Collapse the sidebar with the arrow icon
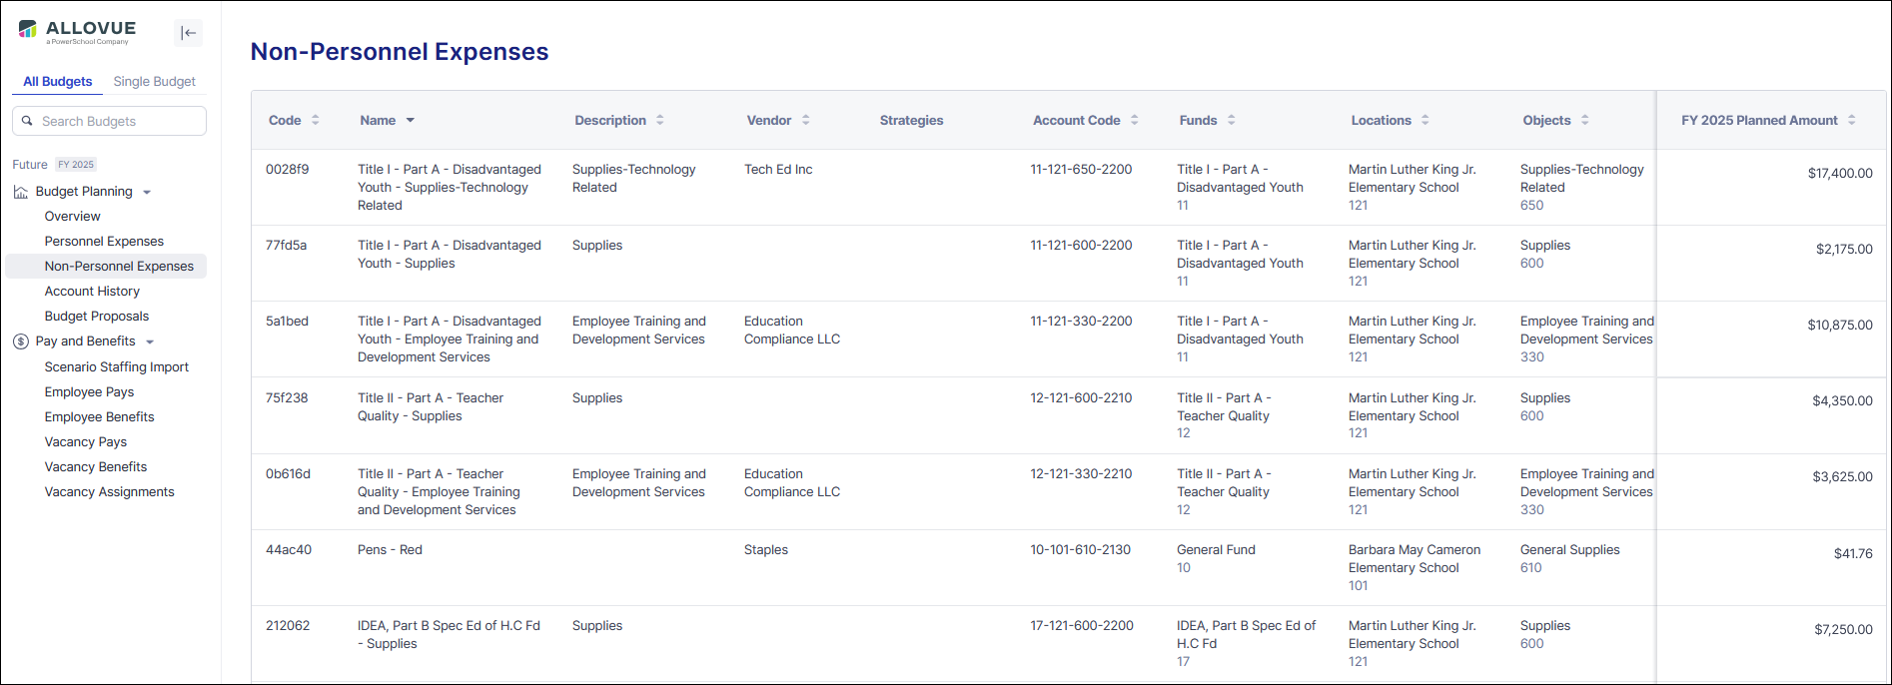Image resolution: width=1892 pixels, height=685 pixels. (188, 33)
